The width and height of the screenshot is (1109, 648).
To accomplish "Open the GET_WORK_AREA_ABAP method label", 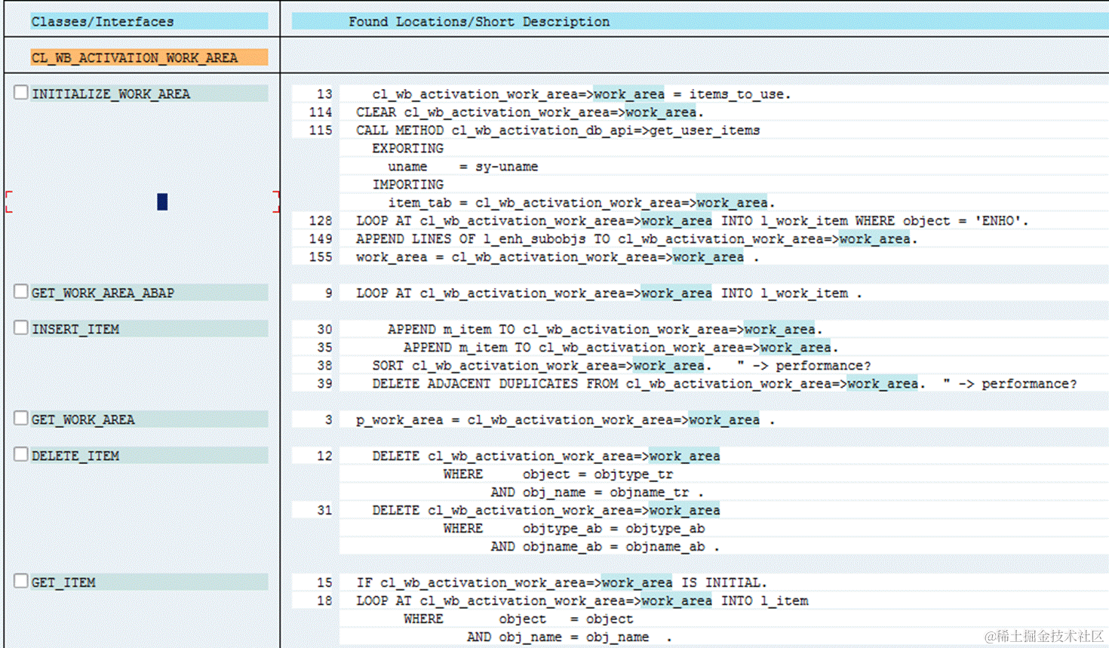I will coord(103,293).
